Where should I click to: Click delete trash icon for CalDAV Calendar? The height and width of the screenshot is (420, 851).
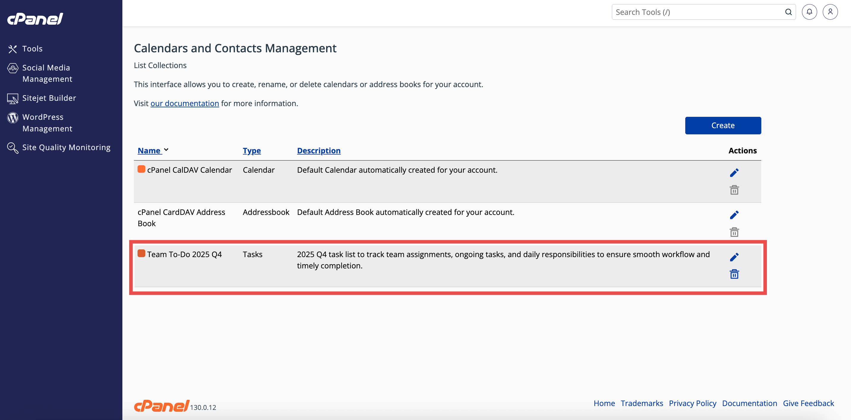click(x=734, y=190)
